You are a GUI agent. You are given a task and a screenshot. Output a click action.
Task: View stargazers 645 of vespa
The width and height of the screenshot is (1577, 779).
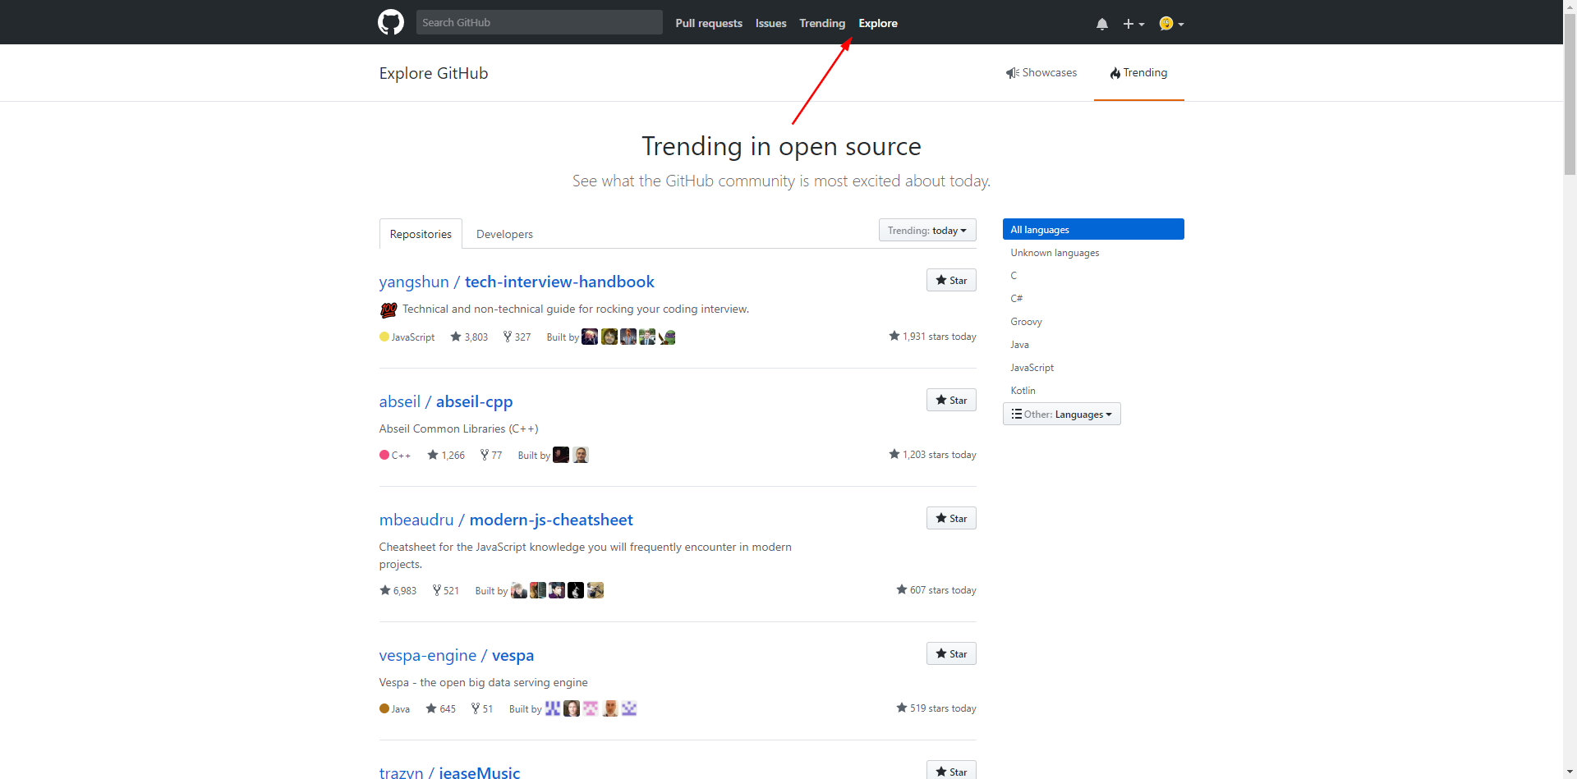pos(440,708)
